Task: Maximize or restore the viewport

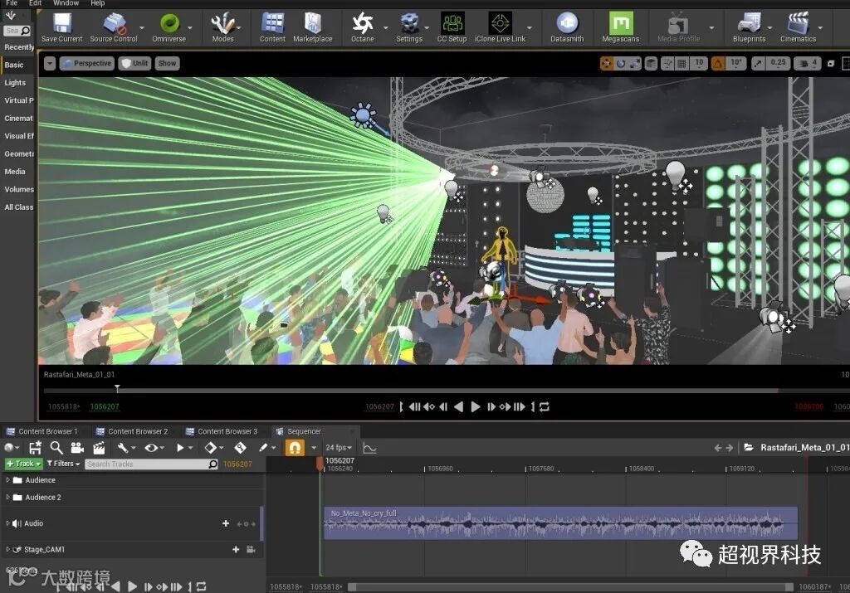Action: click(x=830, y=63)
